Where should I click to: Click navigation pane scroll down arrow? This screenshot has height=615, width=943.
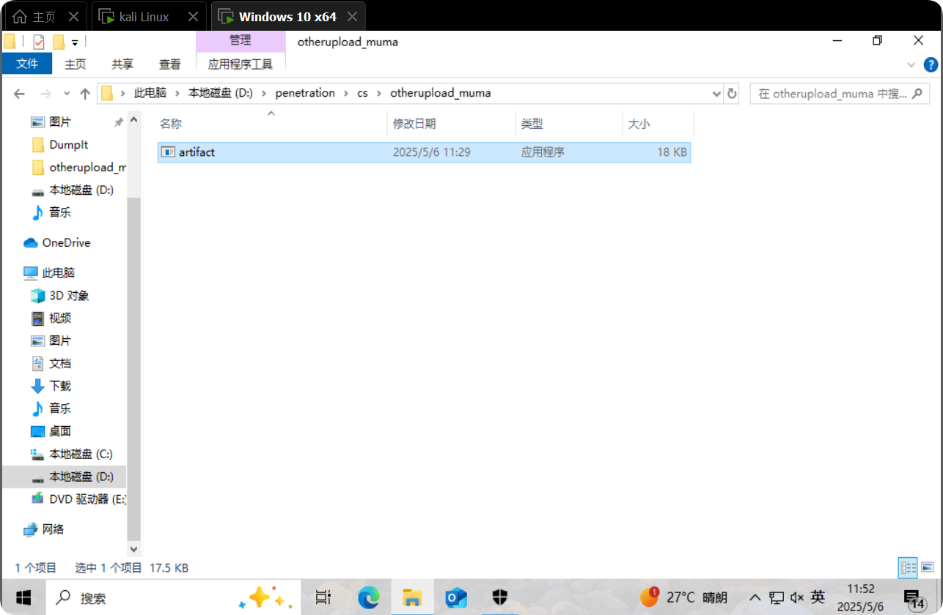(x=133, y=549)
